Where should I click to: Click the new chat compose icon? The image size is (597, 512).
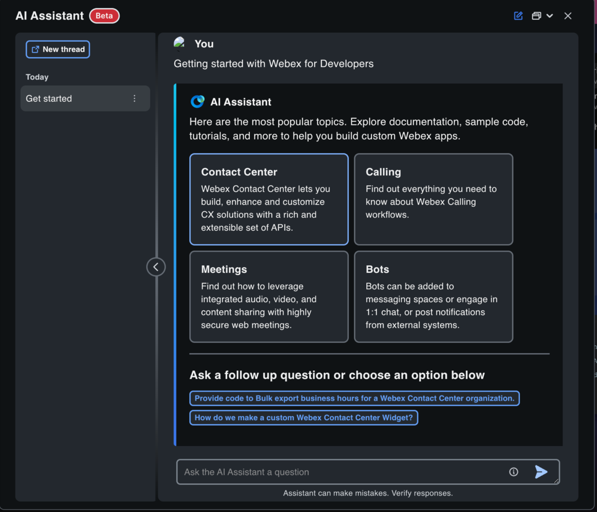click(518, 16)
